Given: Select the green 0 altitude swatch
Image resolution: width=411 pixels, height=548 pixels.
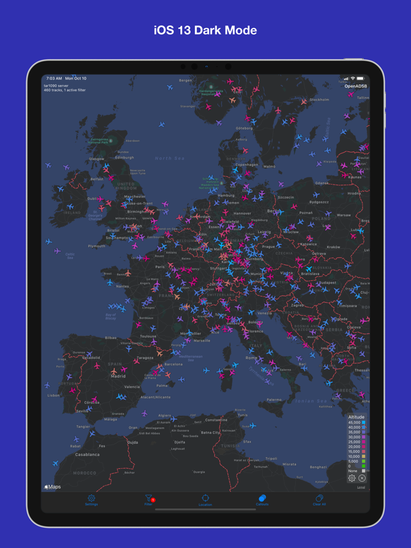Looking at the screenshot, I should [364, 466].
